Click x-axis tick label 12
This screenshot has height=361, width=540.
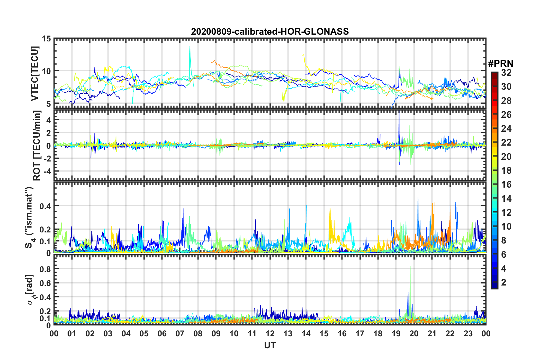(x=270, y=333)
